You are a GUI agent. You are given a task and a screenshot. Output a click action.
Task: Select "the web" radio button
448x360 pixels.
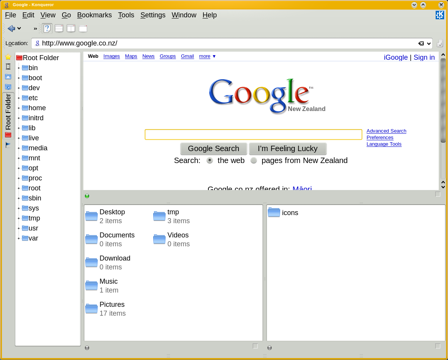point(210,160)
